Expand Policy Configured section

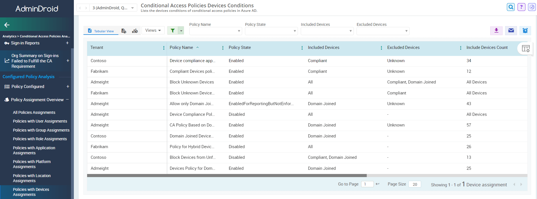click(68, 87)
